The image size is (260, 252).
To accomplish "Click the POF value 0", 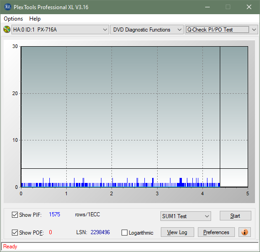I will pyautogui.click(x=50, y=232).
